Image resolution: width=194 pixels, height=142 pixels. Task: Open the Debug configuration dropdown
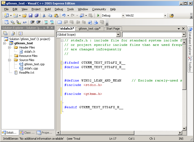coord(123,16)
